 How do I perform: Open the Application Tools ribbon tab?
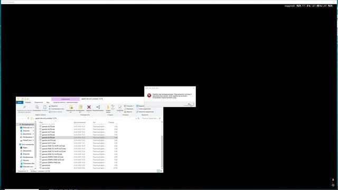coord(65,102)
